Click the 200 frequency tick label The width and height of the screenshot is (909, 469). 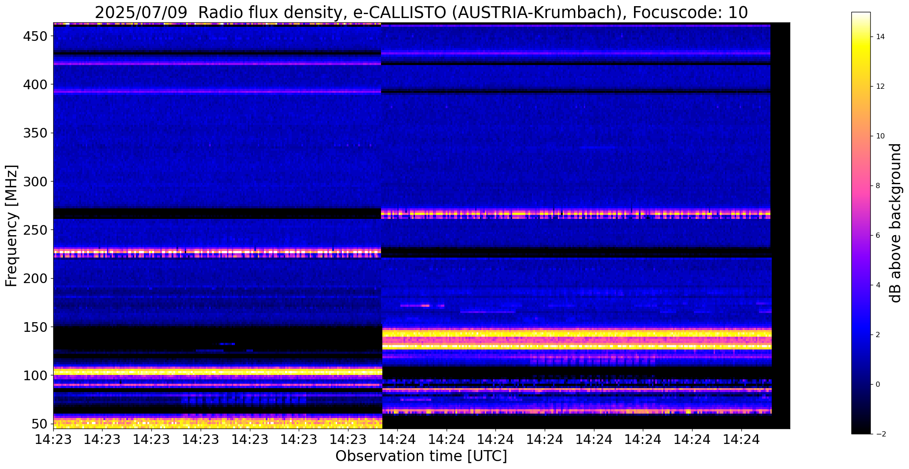(x=34, y=278)
